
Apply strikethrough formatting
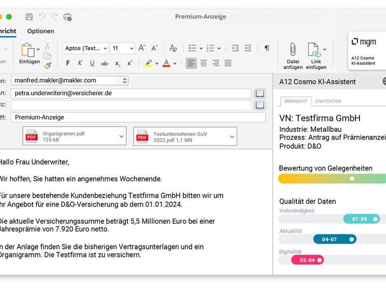(105, 63)
